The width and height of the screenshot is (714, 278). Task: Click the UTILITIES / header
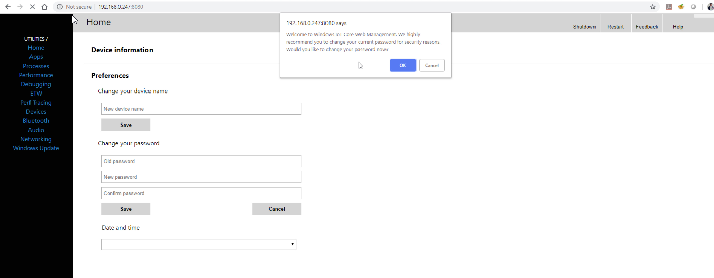pyautogui.click(x=36, y=39)
